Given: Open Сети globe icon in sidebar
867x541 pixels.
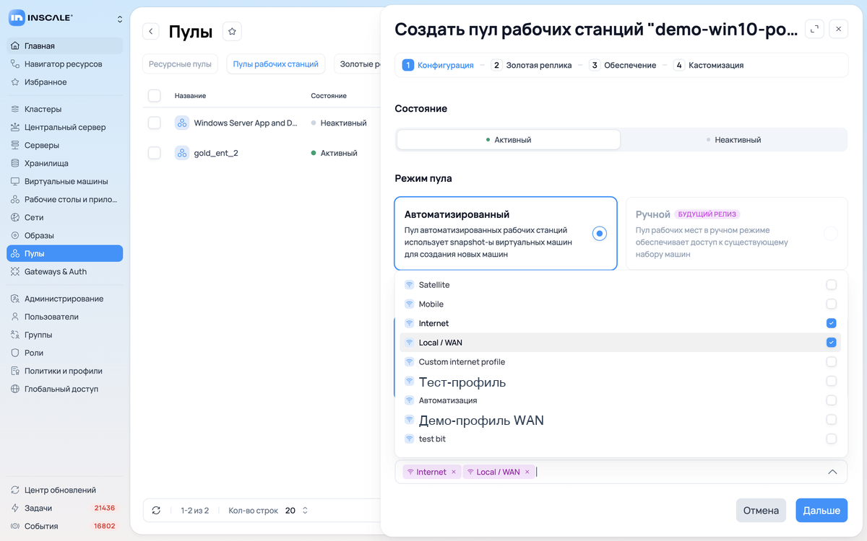Looking at the screenshot, I should coord(15,217).
